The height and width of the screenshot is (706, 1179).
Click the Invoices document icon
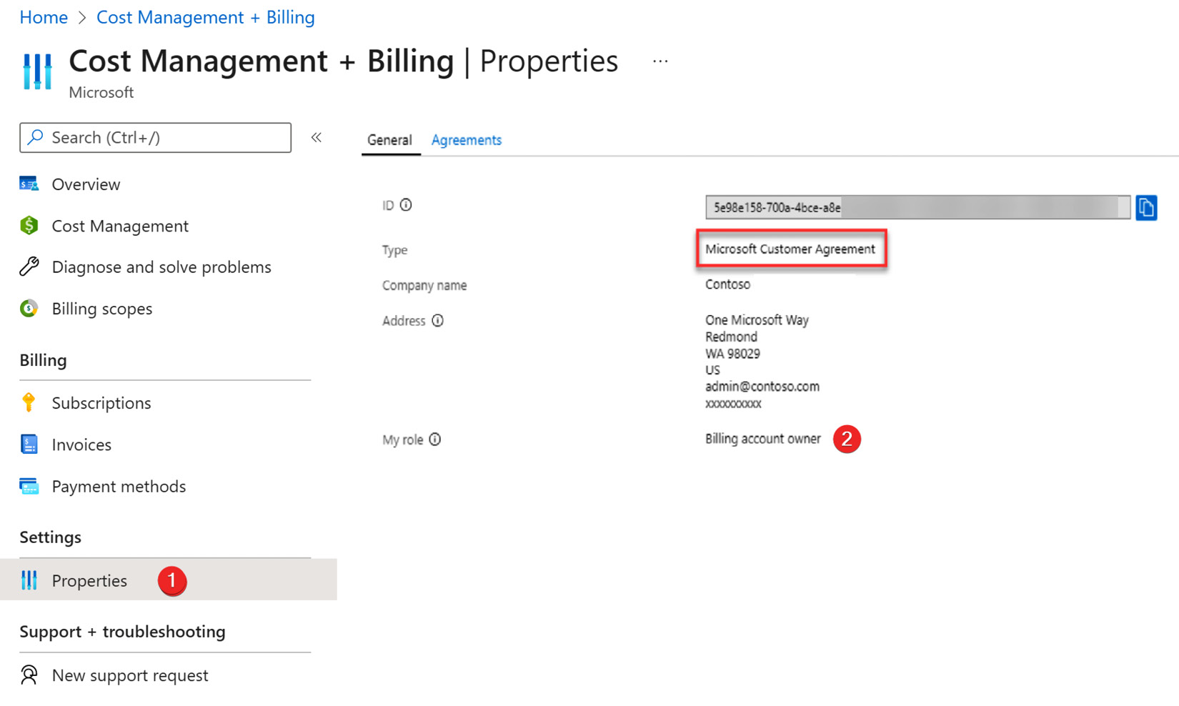pos(29,444)
